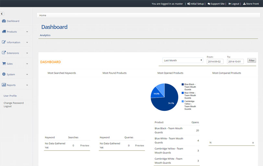Click the Most Opened Products heading
The image size is (263, 166).
point(170,73)
